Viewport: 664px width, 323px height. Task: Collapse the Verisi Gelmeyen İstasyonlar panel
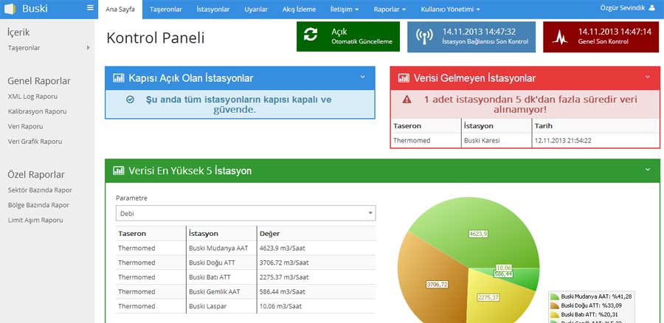pos(648,77)
